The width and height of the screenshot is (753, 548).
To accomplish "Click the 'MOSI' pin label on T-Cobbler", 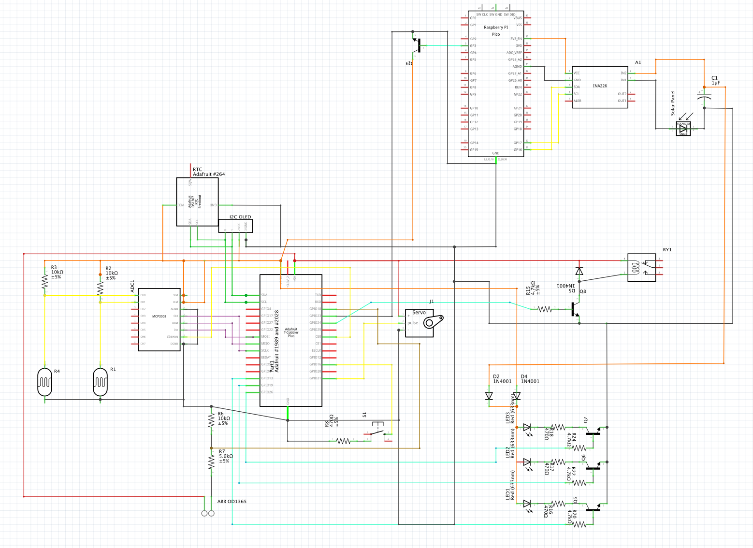I will (x=265, y=337).
